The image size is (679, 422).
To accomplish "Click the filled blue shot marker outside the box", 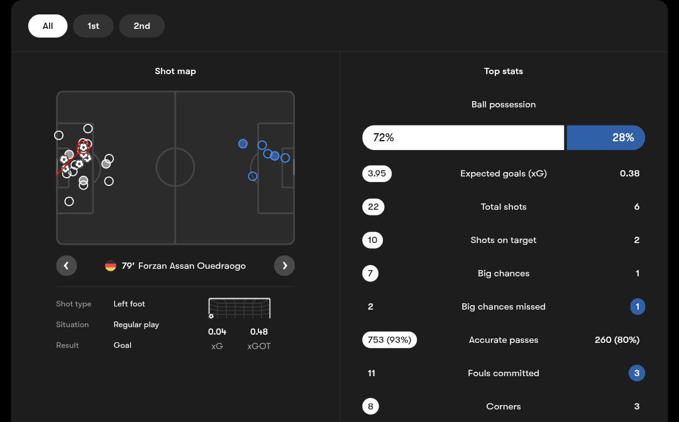I will pyautogui.click(x=243, y=144).
